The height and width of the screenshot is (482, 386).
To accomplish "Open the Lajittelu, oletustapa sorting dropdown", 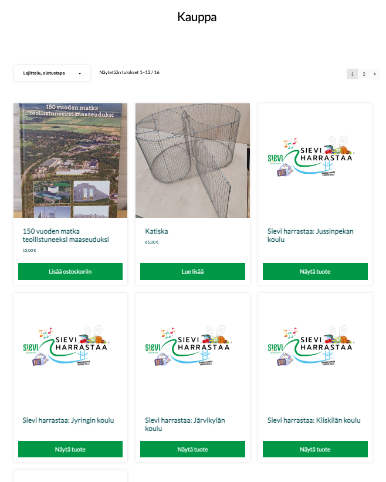I will (x=52, y=73).
